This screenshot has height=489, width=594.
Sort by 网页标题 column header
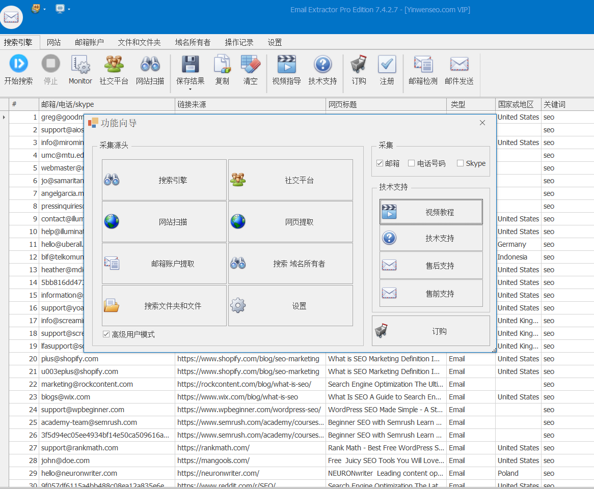click(386, 104)
